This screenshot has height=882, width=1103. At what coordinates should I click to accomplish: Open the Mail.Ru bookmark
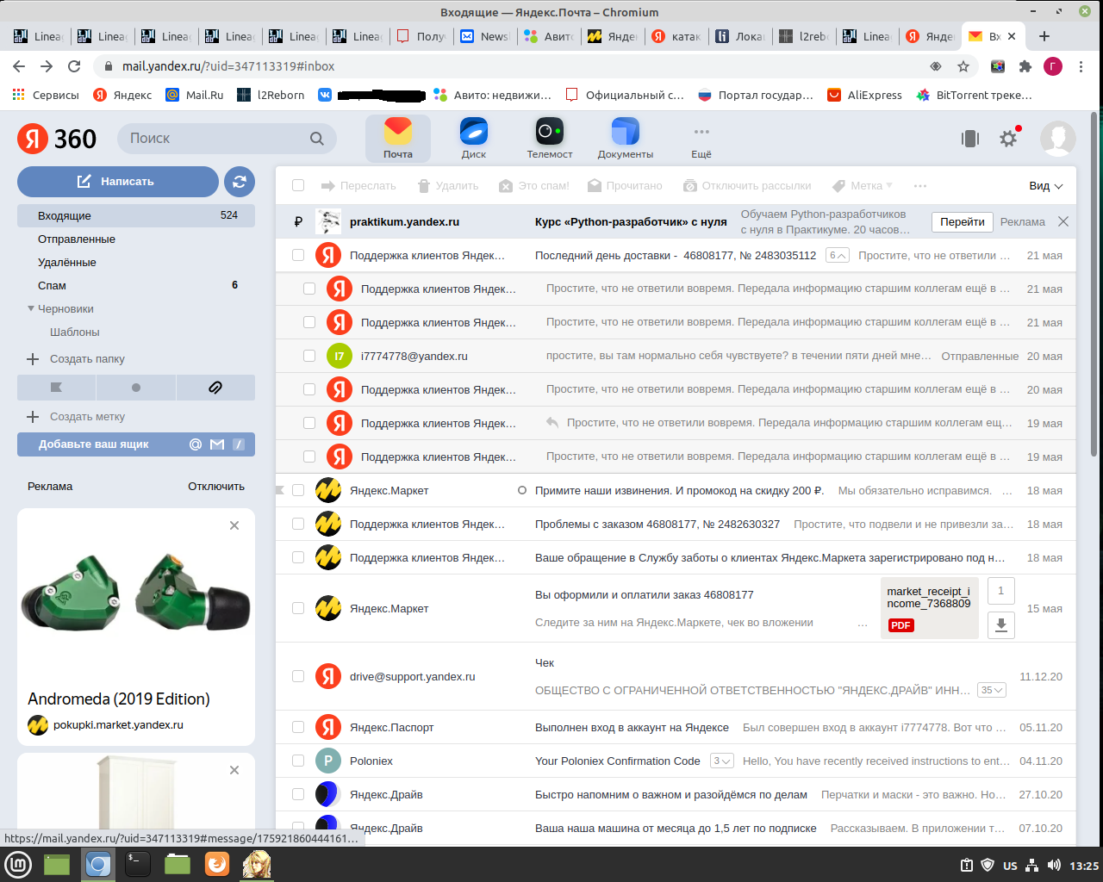[x=195, y=95]
